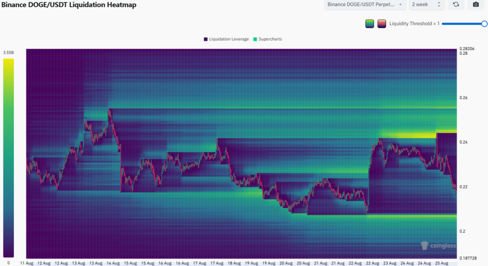Click the green Supercharts legend square
The height and width of the screenshot is (266, 488).
255,39
